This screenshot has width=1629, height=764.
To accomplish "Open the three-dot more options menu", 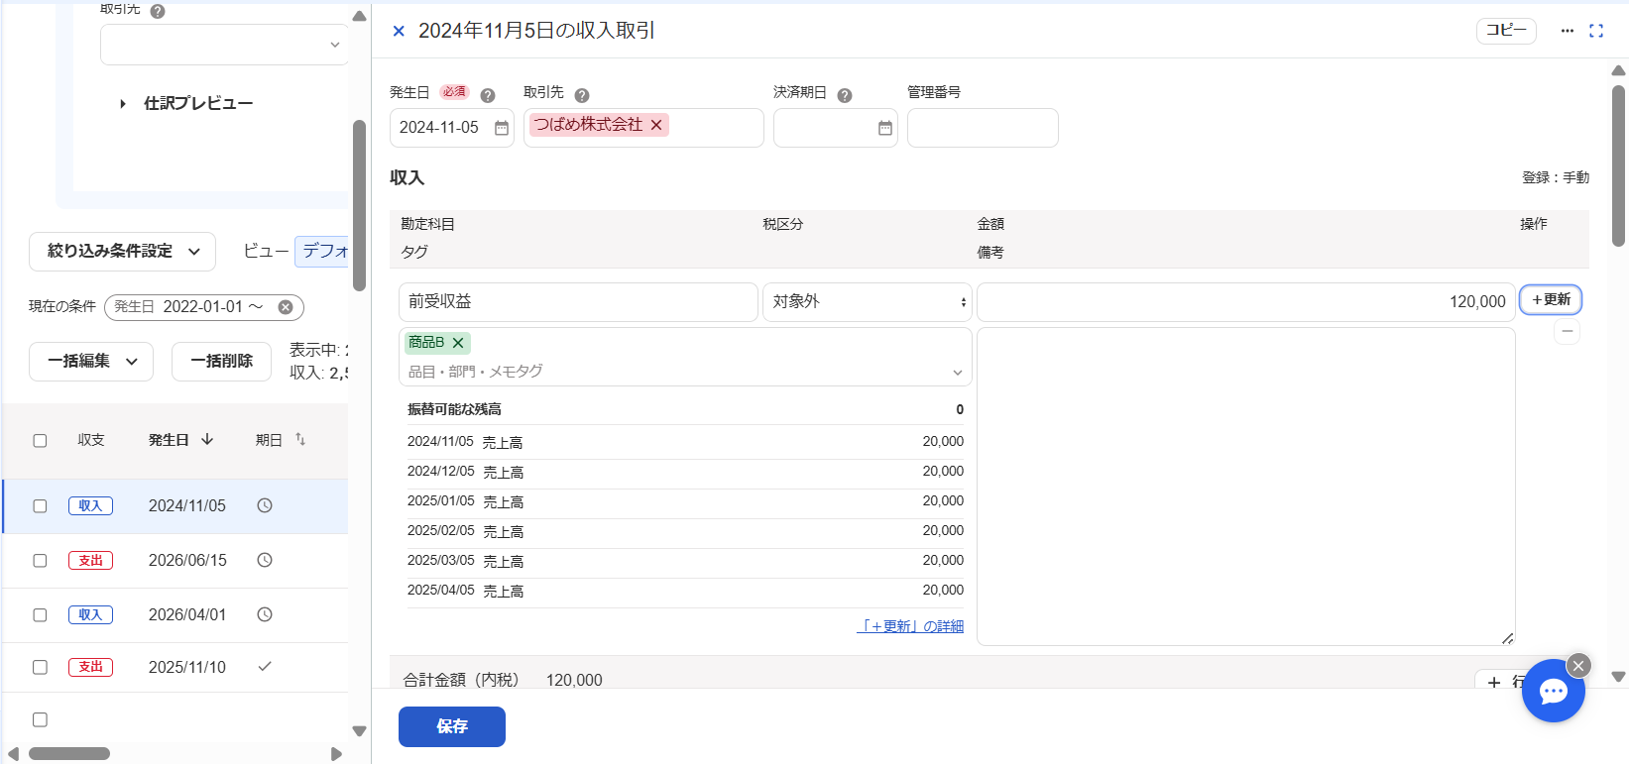I will click(x=1568, y=31).
